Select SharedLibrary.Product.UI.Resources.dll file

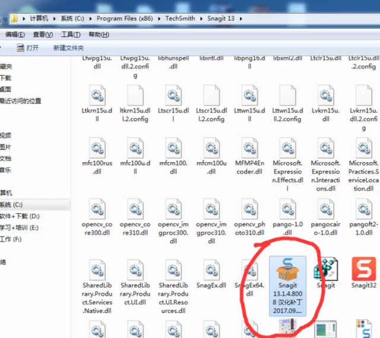[173, 287]
